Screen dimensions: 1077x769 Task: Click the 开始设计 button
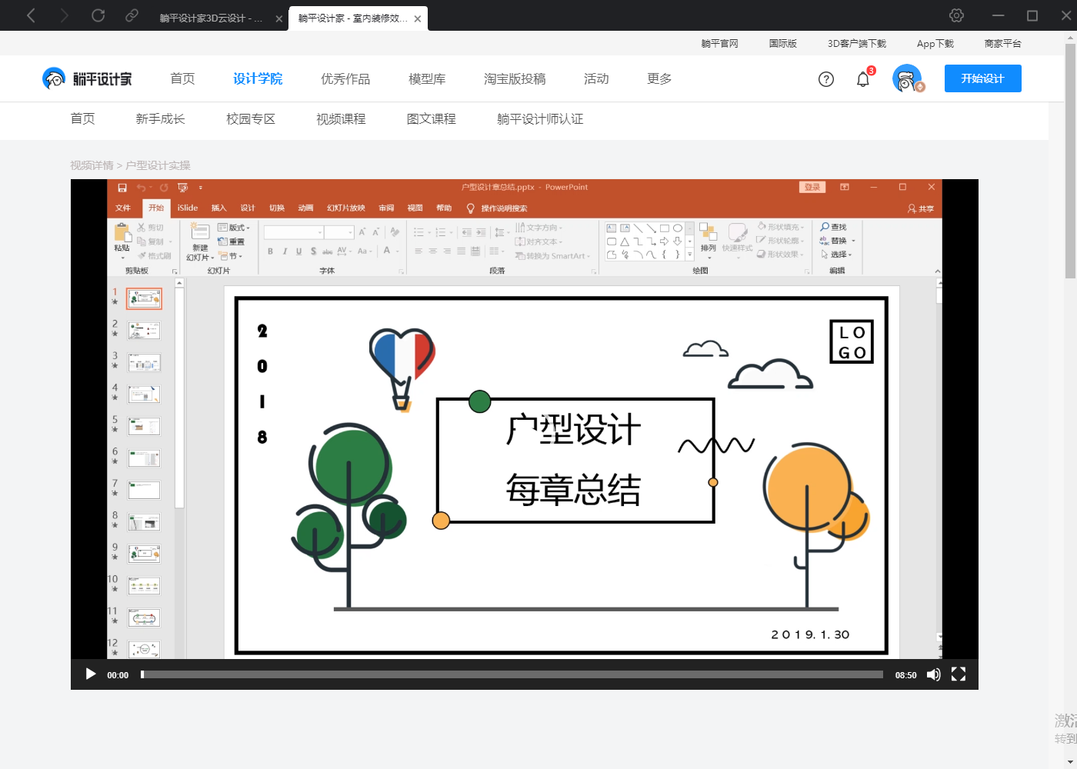982,78
